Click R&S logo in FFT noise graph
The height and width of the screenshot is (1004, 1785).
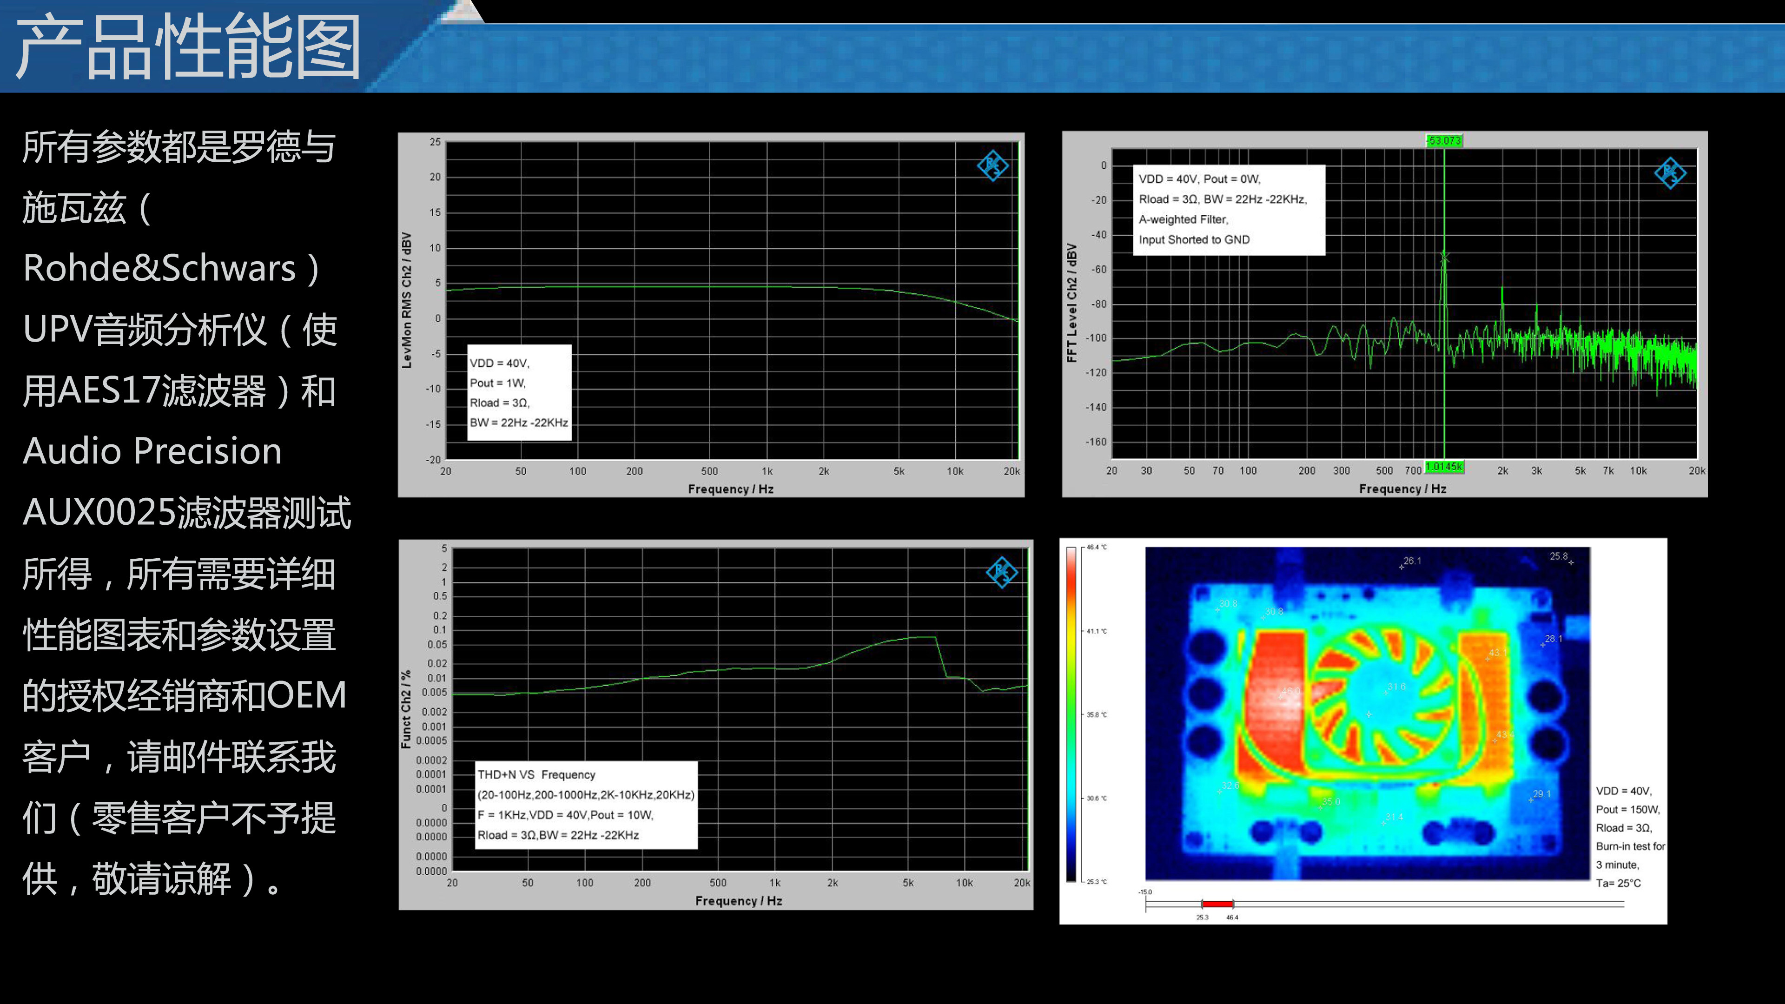click(x=1670, y=172)
